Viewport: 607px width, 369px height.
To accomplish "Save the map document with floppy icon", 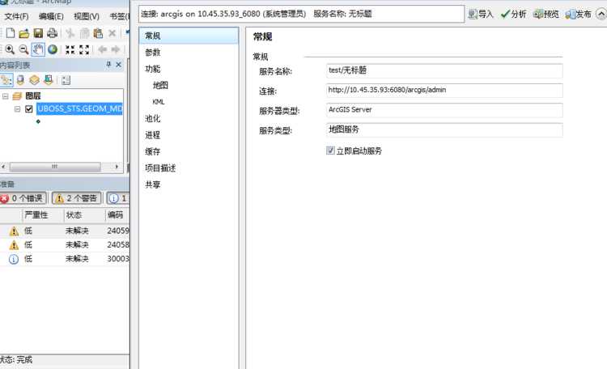I will (x=38, y=33).
